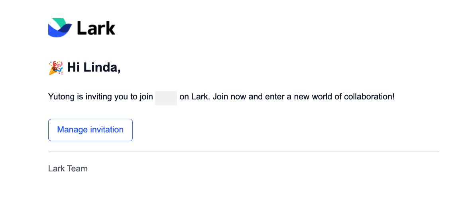Click the name Linda in the heading
468x206 pixels.
102,67
